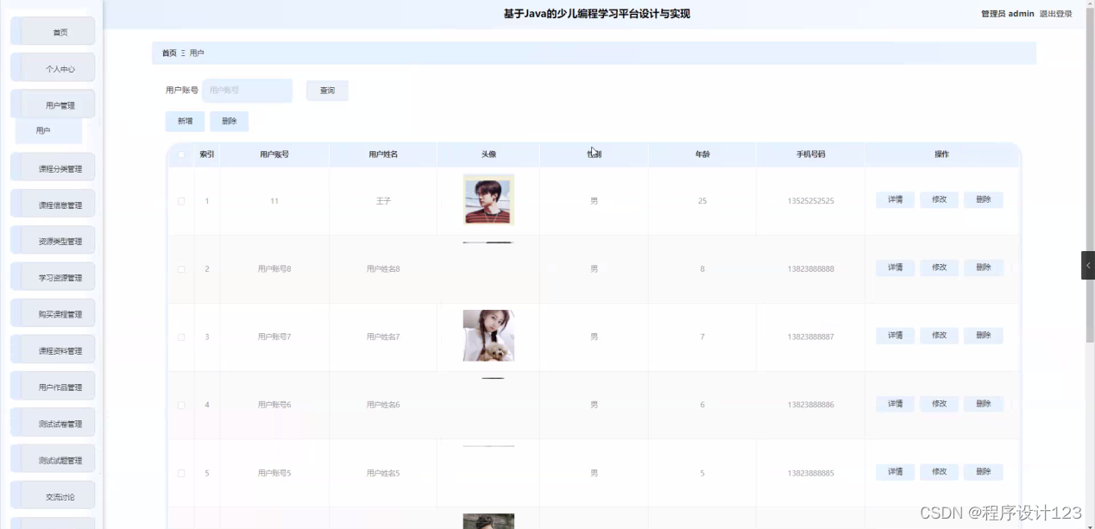Click the 管理员 admin label
The height and width of the screenshot is (529, 1095).
pos(1007,14)
